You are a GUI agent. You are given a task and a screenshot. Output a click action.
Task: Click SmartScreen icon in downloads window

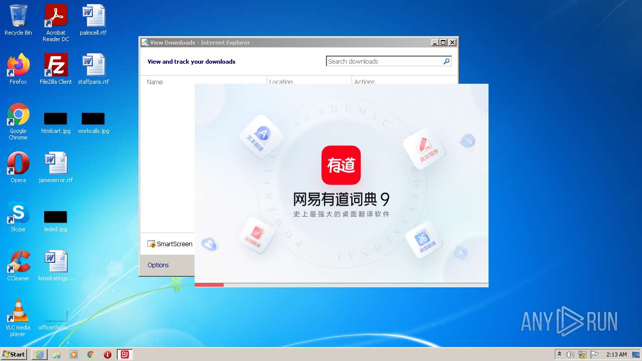pyautogui.click(x=151, y=244)
